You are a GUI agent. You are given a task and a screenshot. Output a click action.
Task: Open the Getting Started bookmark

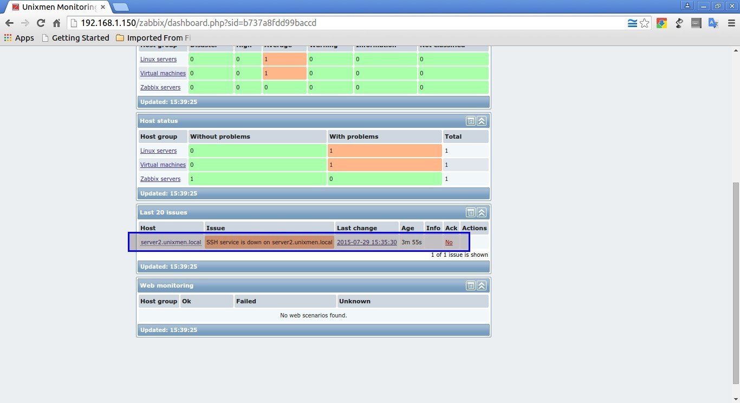75,38
